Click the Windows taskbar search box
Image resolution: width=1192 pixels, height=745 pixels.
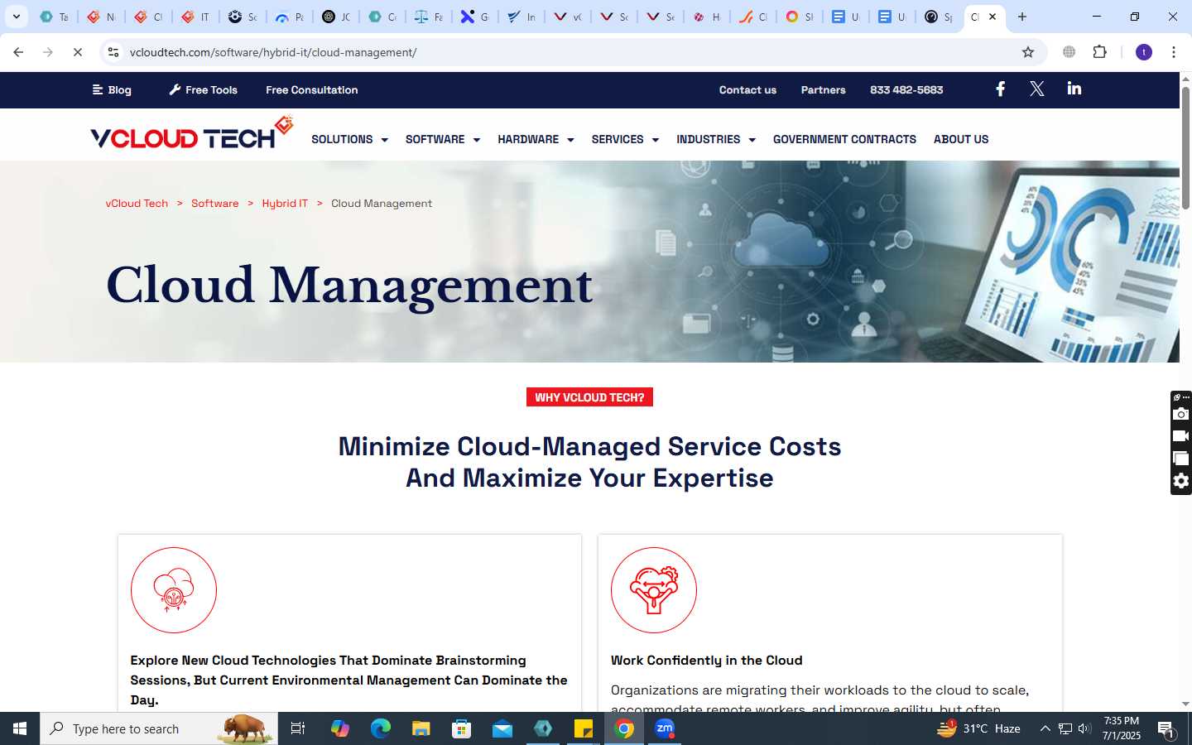[x=159, y=728]
